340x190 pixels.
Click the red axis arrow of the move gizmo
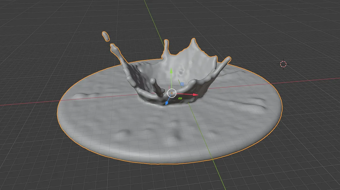[196, 95]
